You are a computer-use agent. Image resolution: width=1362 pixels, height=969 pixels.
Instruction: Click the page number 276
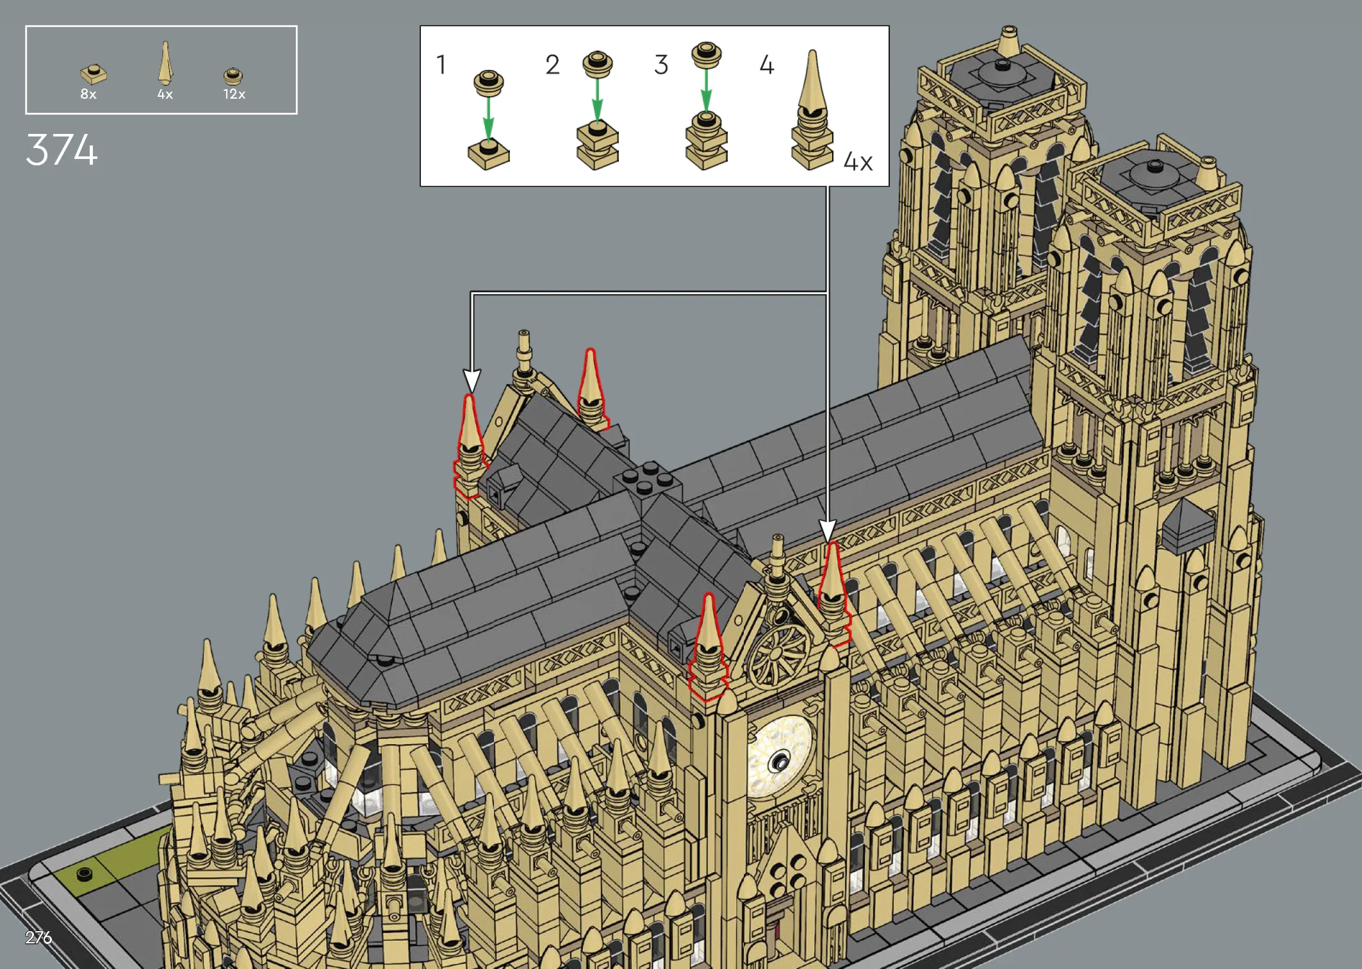(x=38, y=938)
